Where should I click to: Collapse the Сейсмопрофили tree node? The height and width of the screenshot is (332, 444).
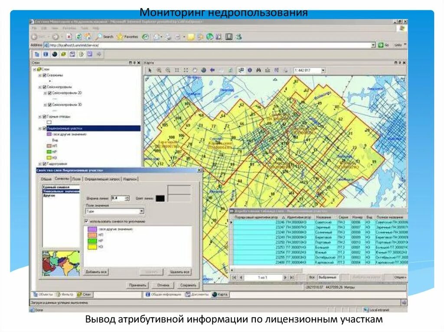(x=40, y=87)
